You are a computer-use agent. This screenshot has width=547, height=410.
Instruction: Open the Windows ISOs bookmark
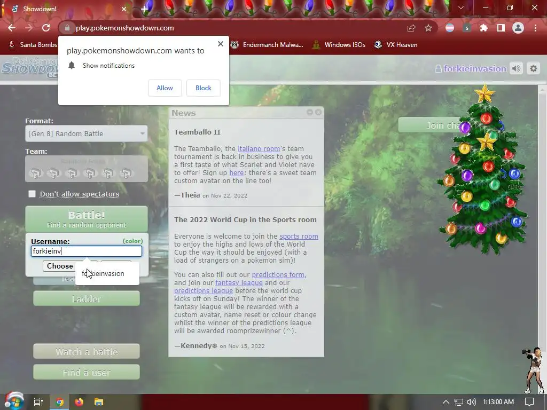[339, 45]
